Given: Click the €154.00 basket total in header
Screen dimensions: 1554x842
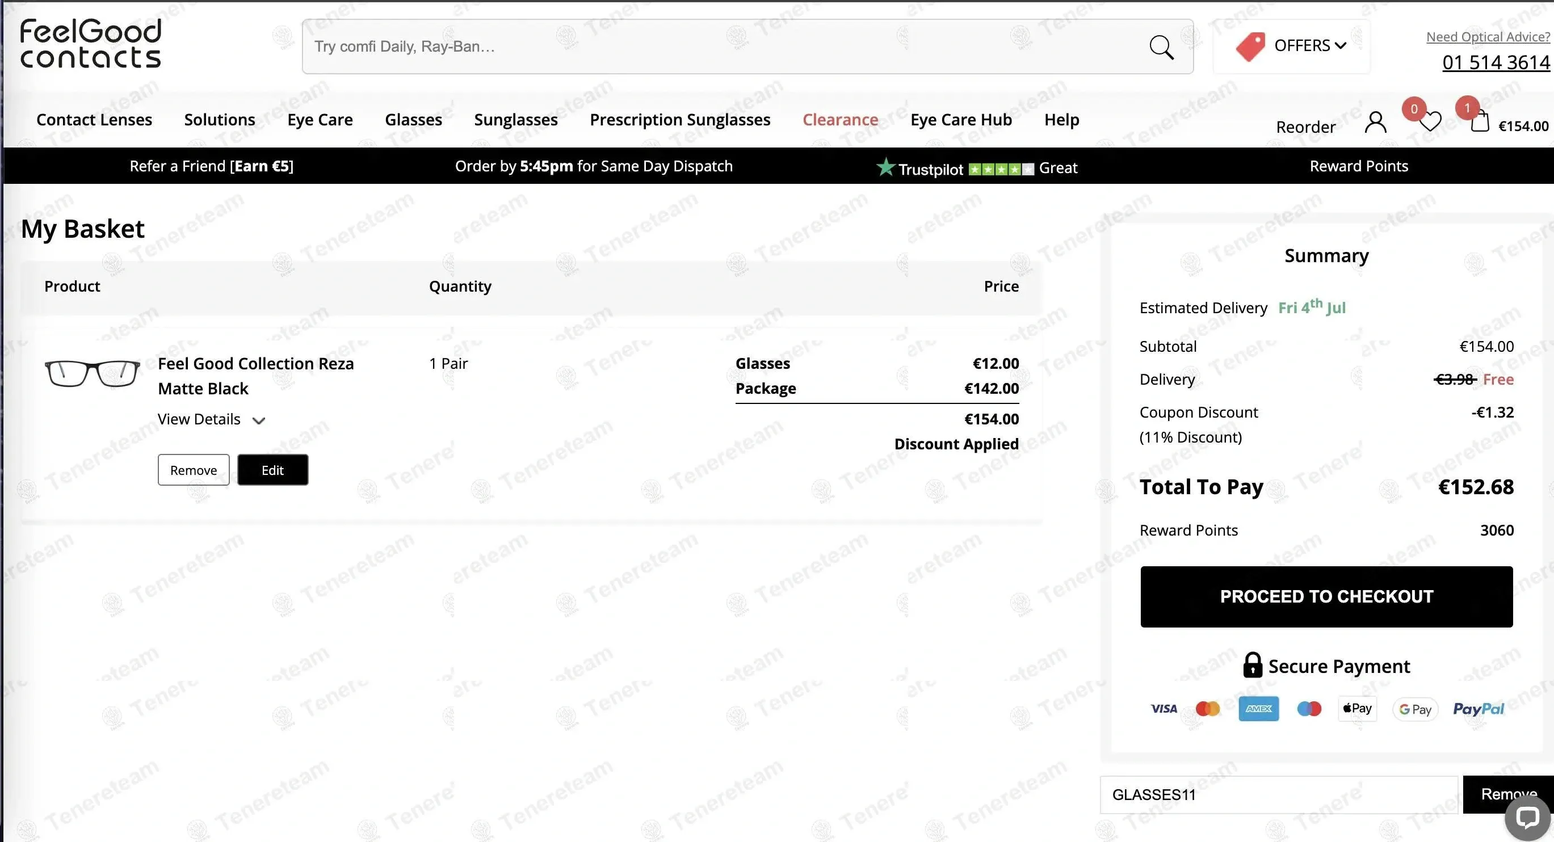Looking at the screenshot, I should click(1524, 126).
